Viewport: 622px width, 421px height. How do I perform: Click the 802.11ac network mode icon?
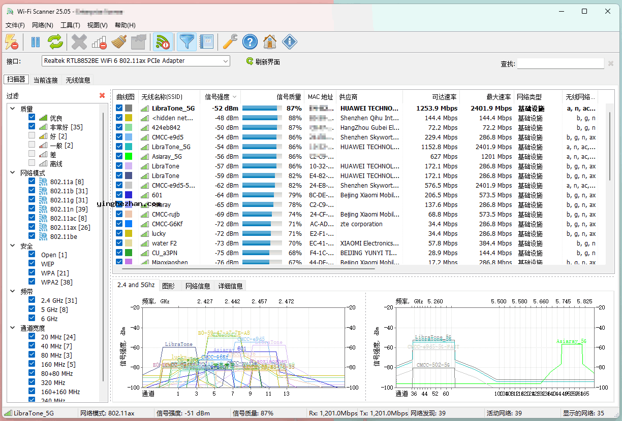pyautogui.click(x=43, y=218)
